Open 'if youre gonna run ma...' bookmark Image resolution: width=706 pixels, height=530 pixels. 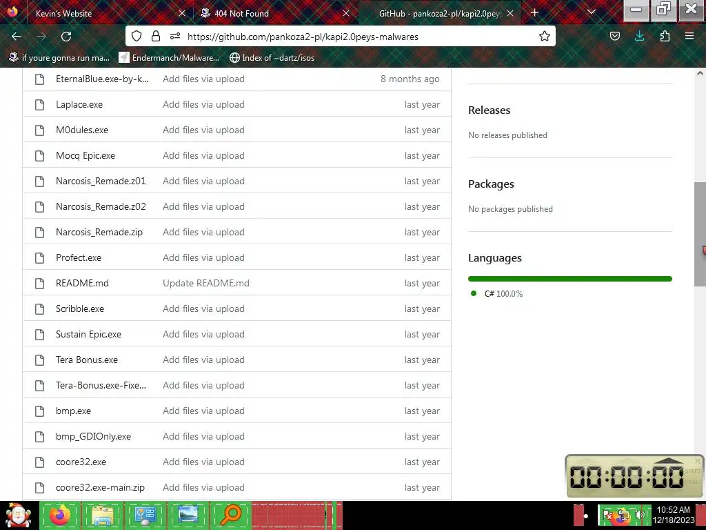click(x=59, y=58)
